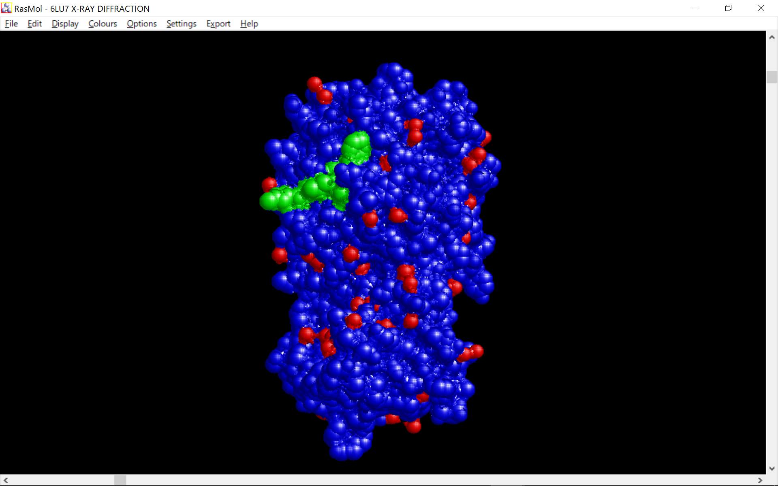Restore down the RasMol window

pos(728,8)
